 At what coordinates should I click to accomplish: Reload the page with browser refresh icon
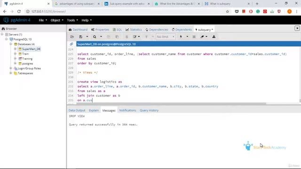click(x=19, y=11)
